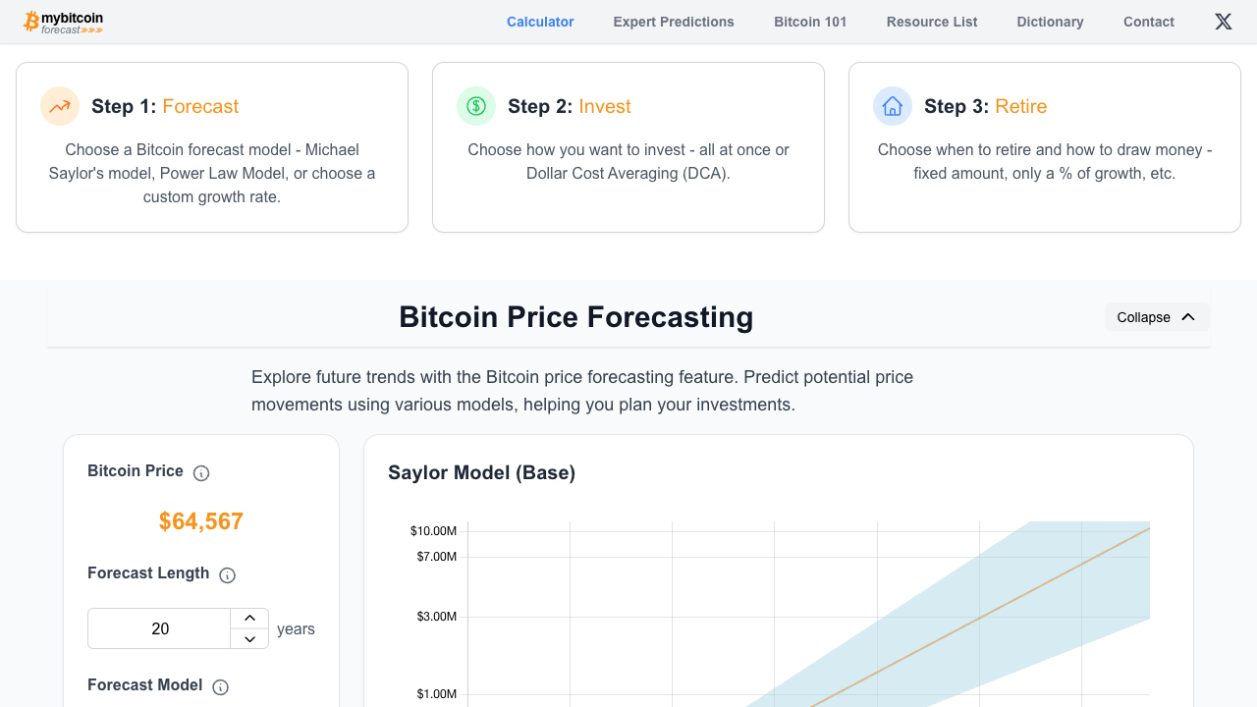Click the info icon beside Forecast Length

click(x=227, y=574)
